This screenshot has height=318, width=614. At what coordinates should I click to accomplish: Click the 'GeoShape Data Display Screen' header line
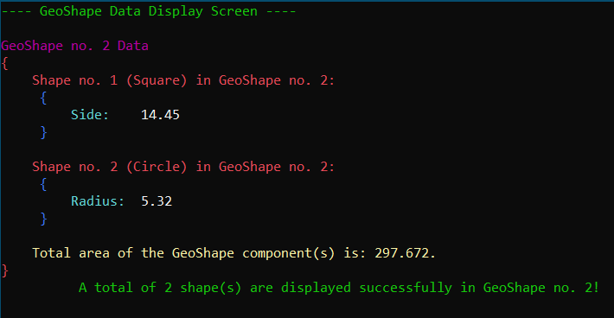[149, 11]
